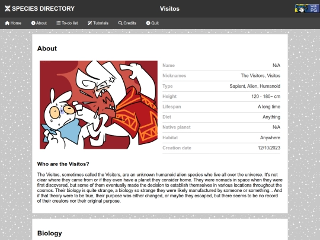The image size is (320, 240).
Task: Open the Visitos species artwork image
Action: click(x=98, y=105)
